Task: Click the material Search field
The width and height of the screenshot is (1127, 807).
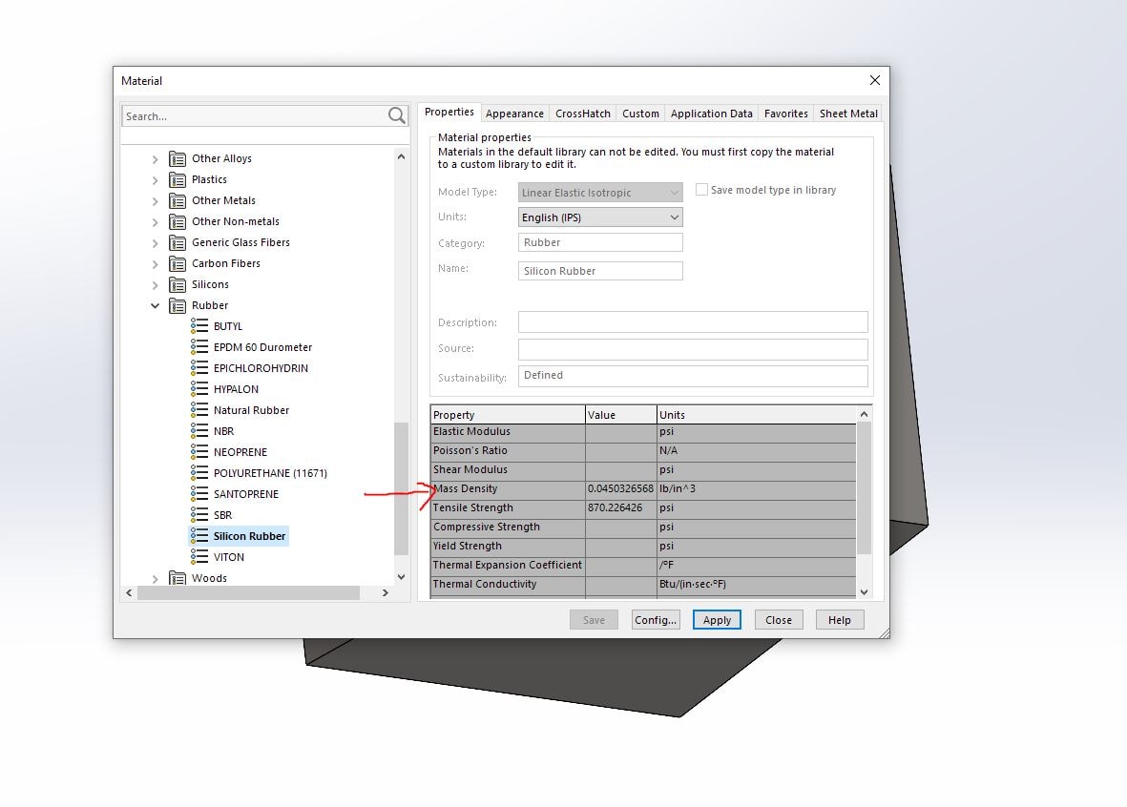Action: pyautogui.click(x=255, y=116)
